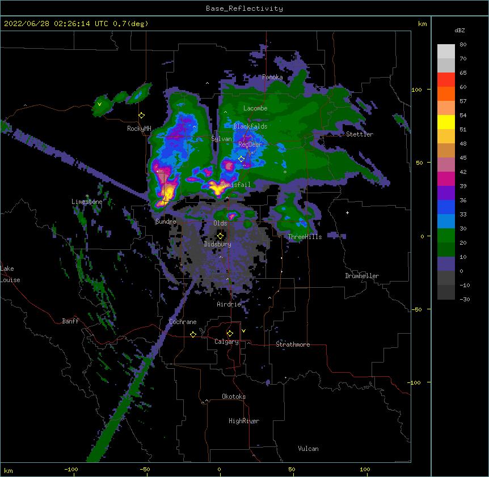Image resolution: width=489 pixels, height=477 pixels.
Task: Click the yellow diamond marker below Cochrane
Action: (x=193, y=334)
